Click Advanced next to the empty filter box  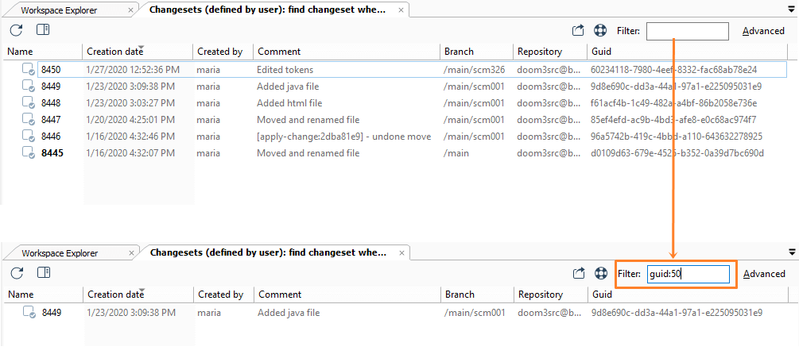(763, 31)
